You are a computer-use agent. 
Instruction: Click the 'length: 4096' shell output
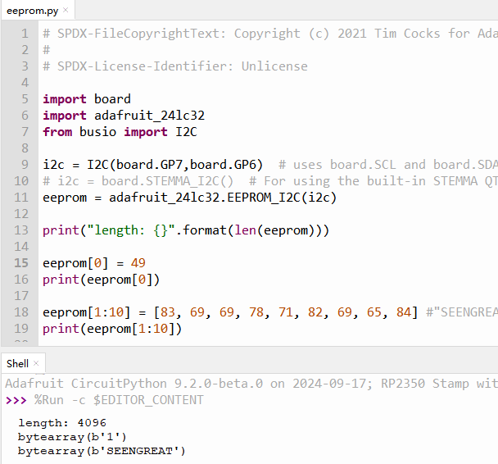tap(62, 423)
